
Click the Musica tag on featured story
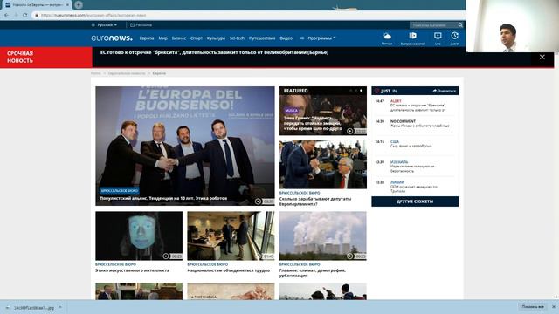(x=291, y=111)
